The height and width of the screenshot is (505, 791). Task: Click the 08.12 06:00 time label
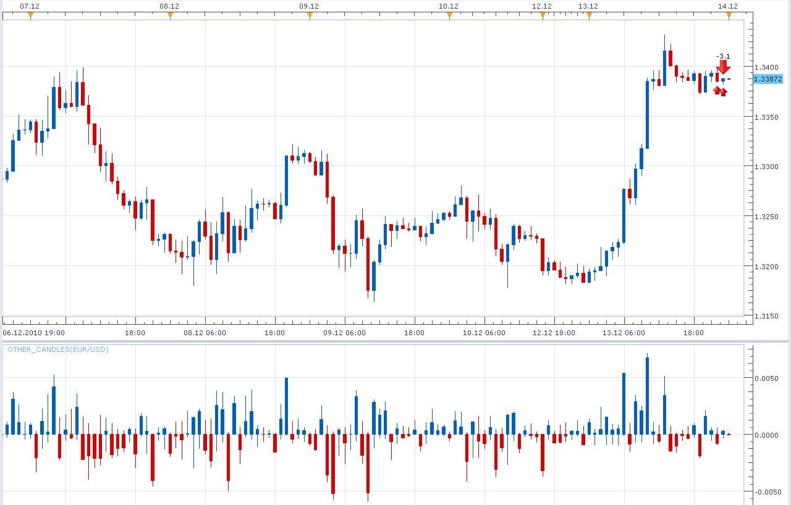point(205,333)
